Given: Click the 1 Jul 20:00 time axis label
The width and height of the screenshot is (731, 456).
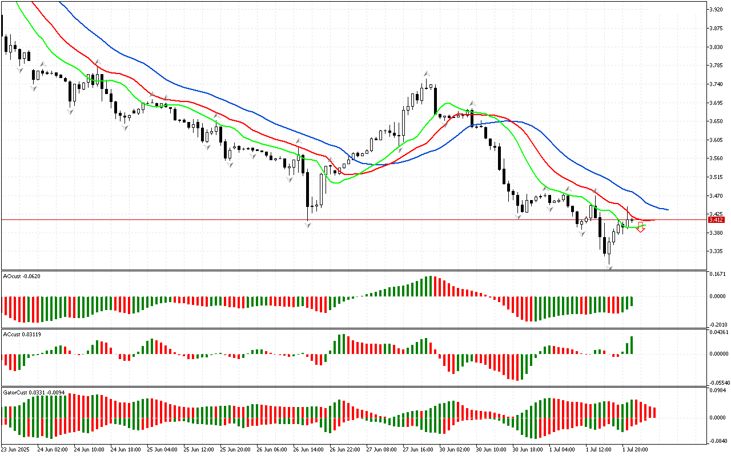Looking at the screenshot, I should point(636,450).
